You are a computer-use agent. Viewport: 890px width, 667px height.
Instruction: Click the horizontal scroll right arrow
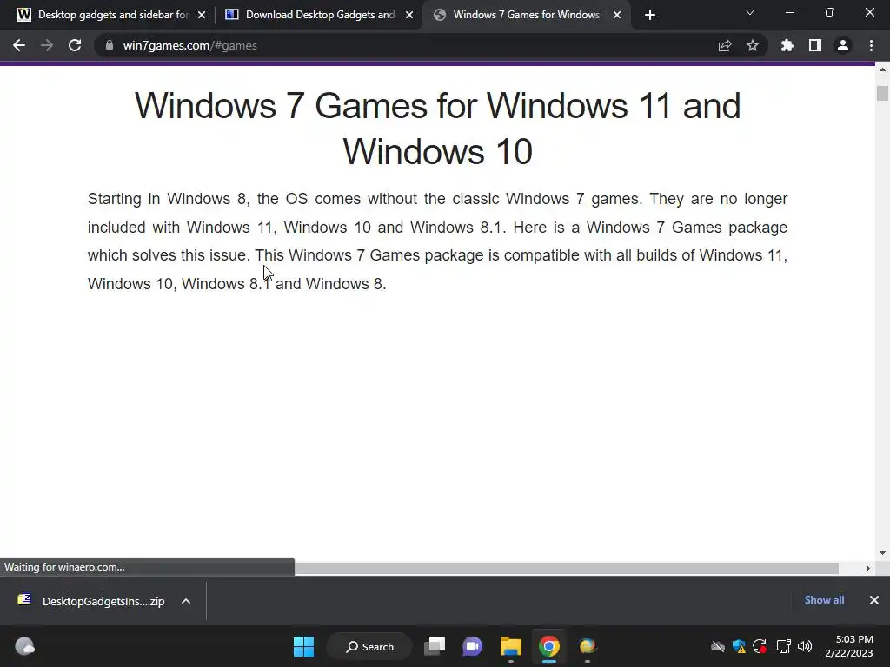tap(867, 568)
